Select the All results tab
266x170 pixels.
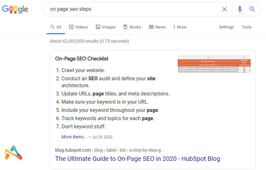[x=56, y=27]
